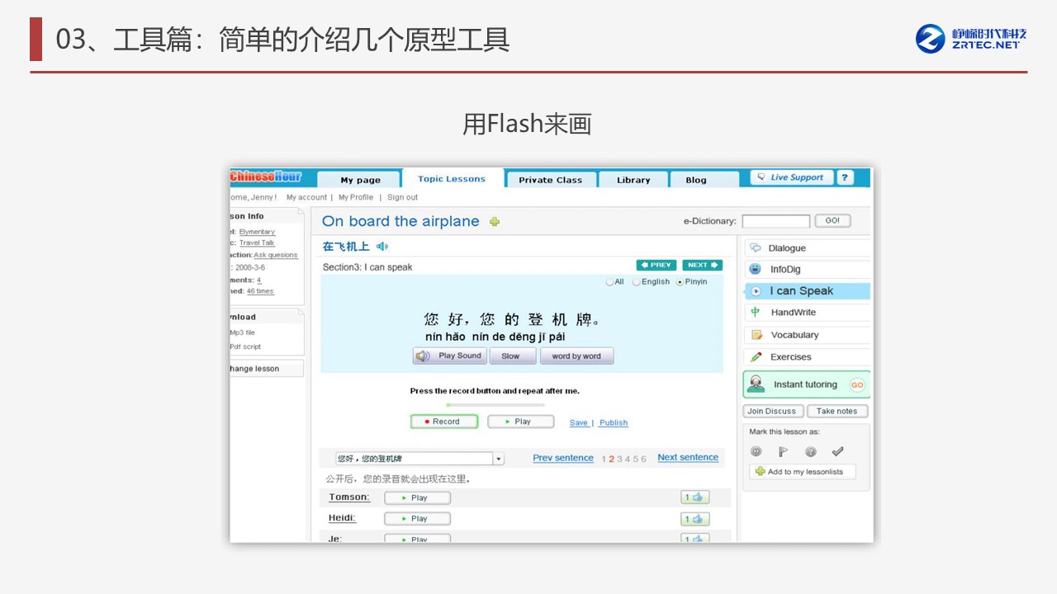This screenshot has width=1057, height=594.
Task: Click the recording progress bar
Action: [x=495, y=405]
